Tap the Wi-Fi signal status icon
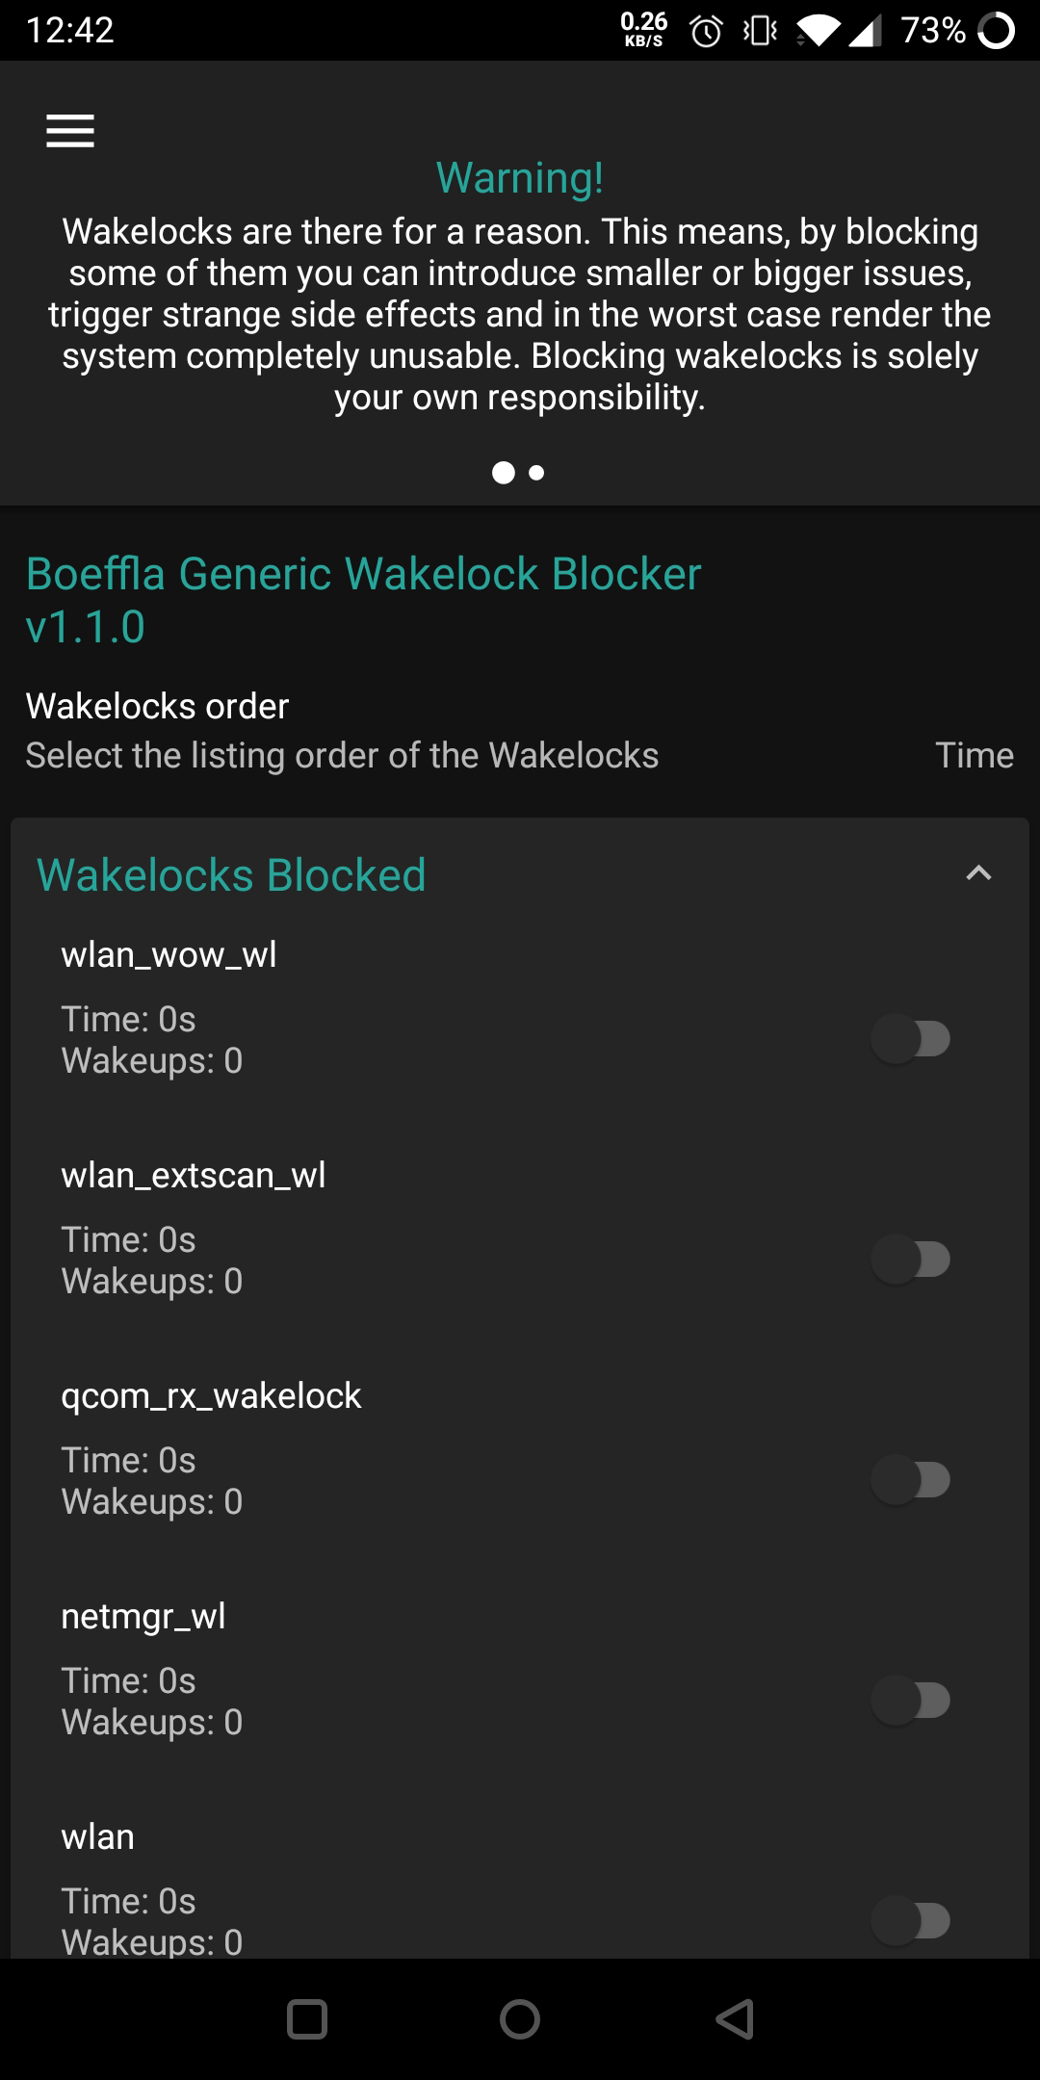 pyautogui.click(x=819, y=32)
